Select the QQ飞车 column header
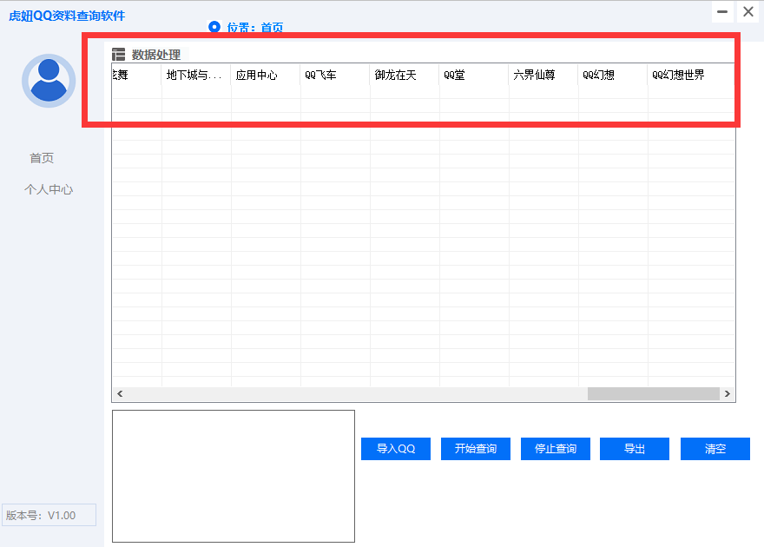This screenshot has width=764, height=547. (x=335, y=75)
